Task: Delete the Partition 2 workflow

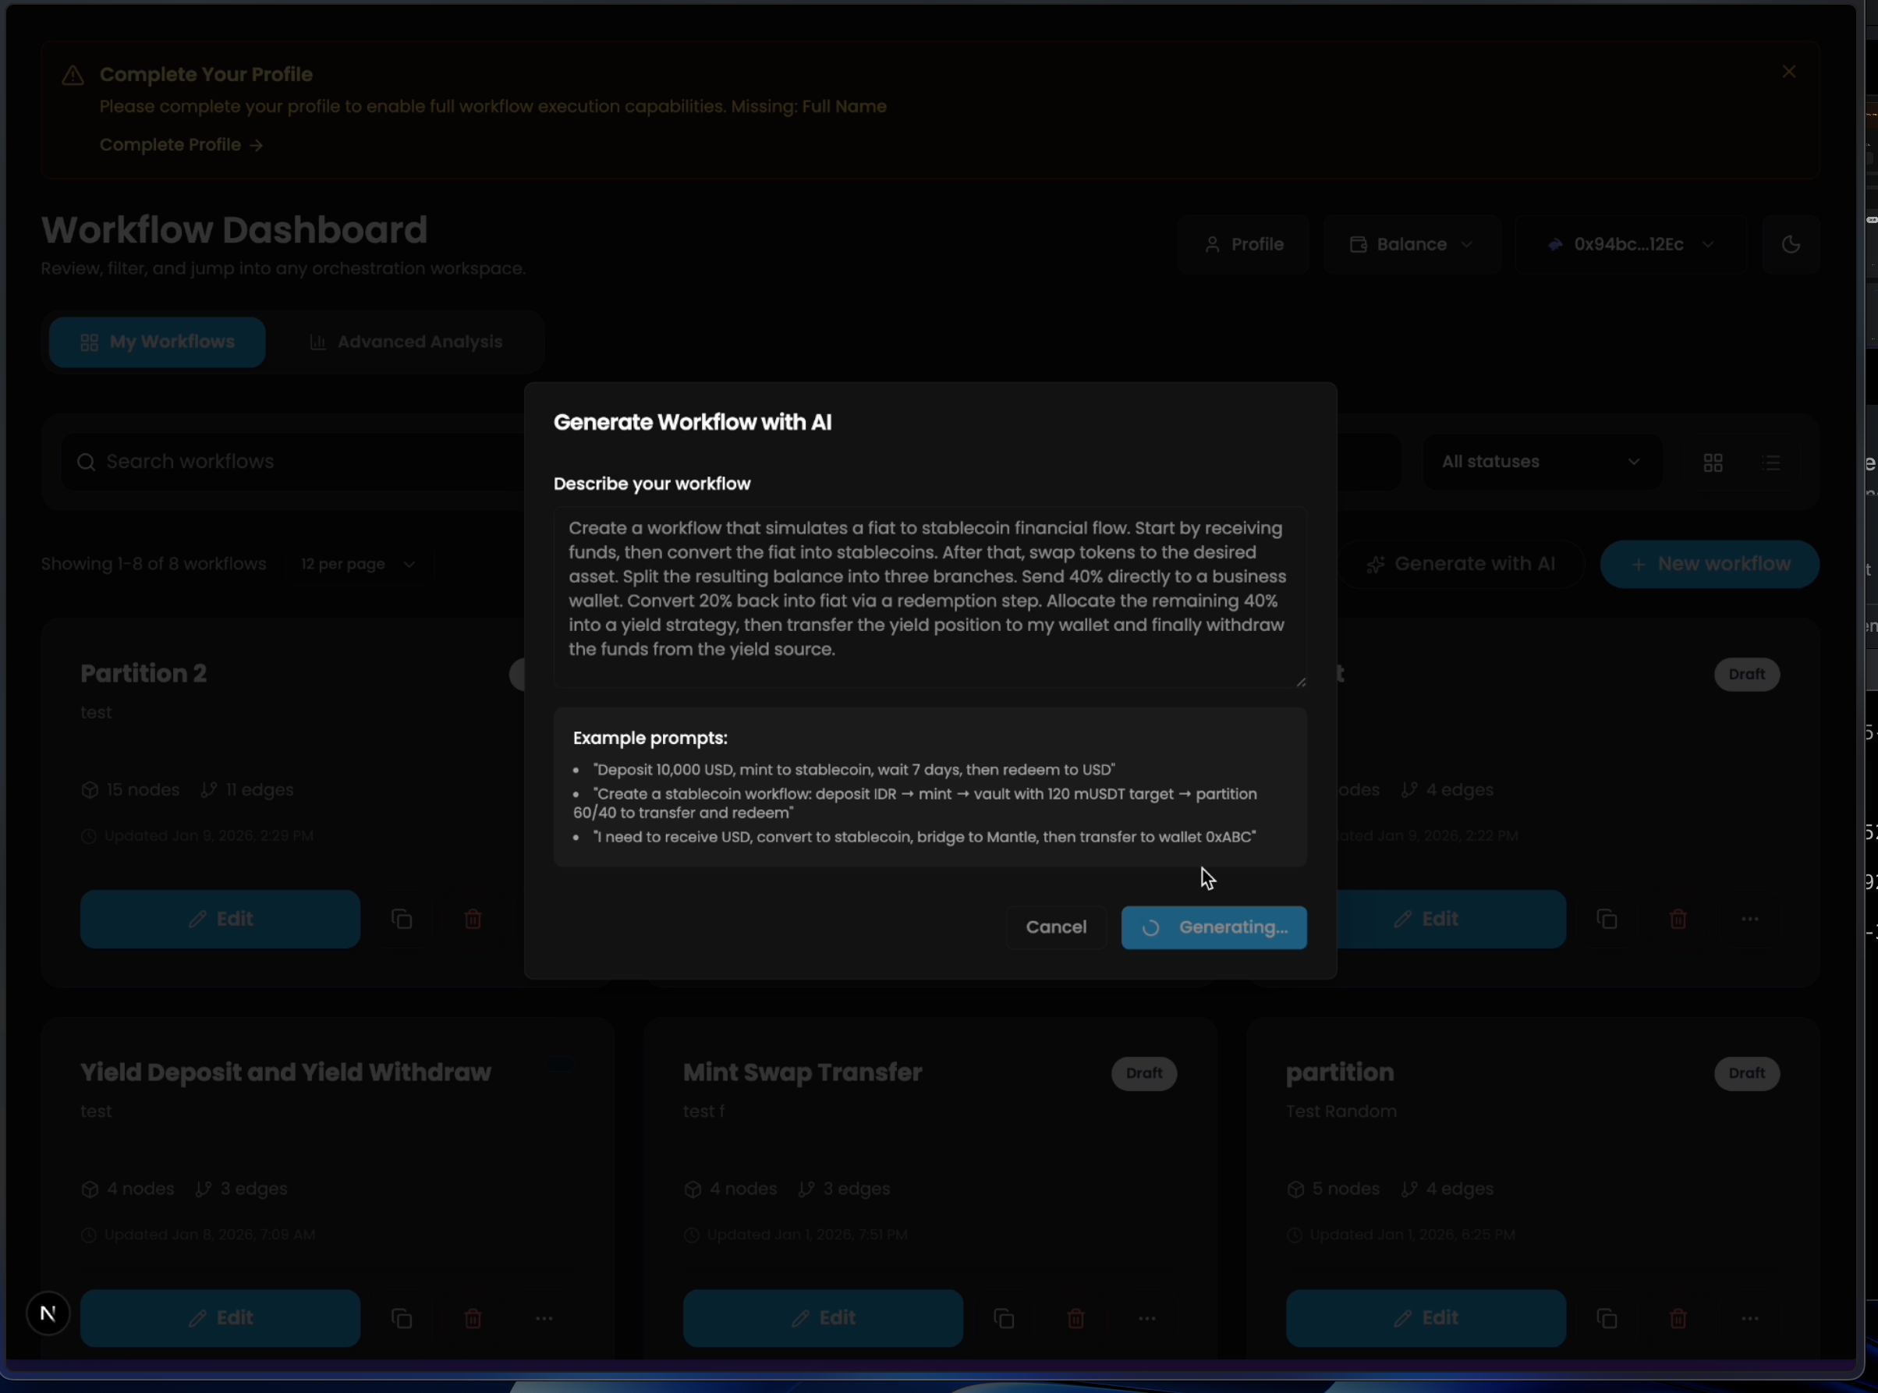Action: tap(473, 919)
